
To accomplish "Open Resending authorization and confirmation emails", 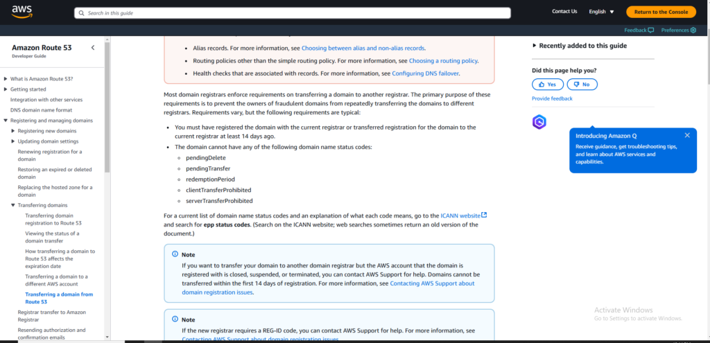I will click(51, 333).
